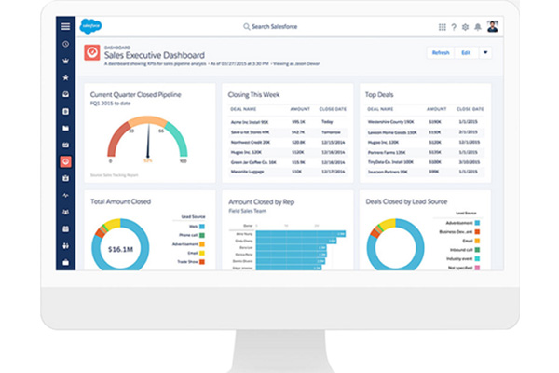Image resolution: width=559 pixels, height=373 pixels.
Task: Open the hamburger navigation menu
Action: 65,27
